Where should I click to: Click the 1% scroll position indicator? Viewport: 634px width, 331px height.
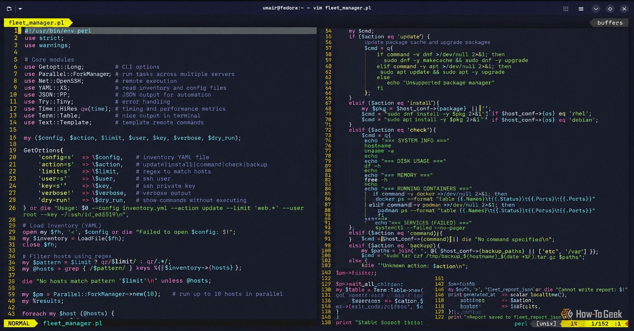pyautogui.click(x=574, y=324)
